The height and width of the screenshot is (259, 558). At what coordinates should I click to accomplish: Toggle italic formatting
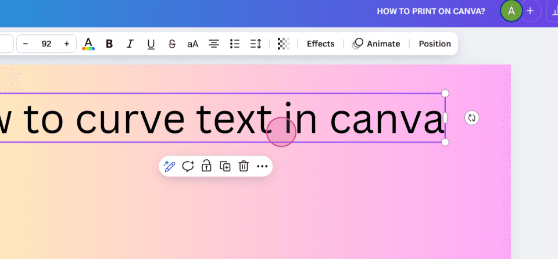[130, 44]
